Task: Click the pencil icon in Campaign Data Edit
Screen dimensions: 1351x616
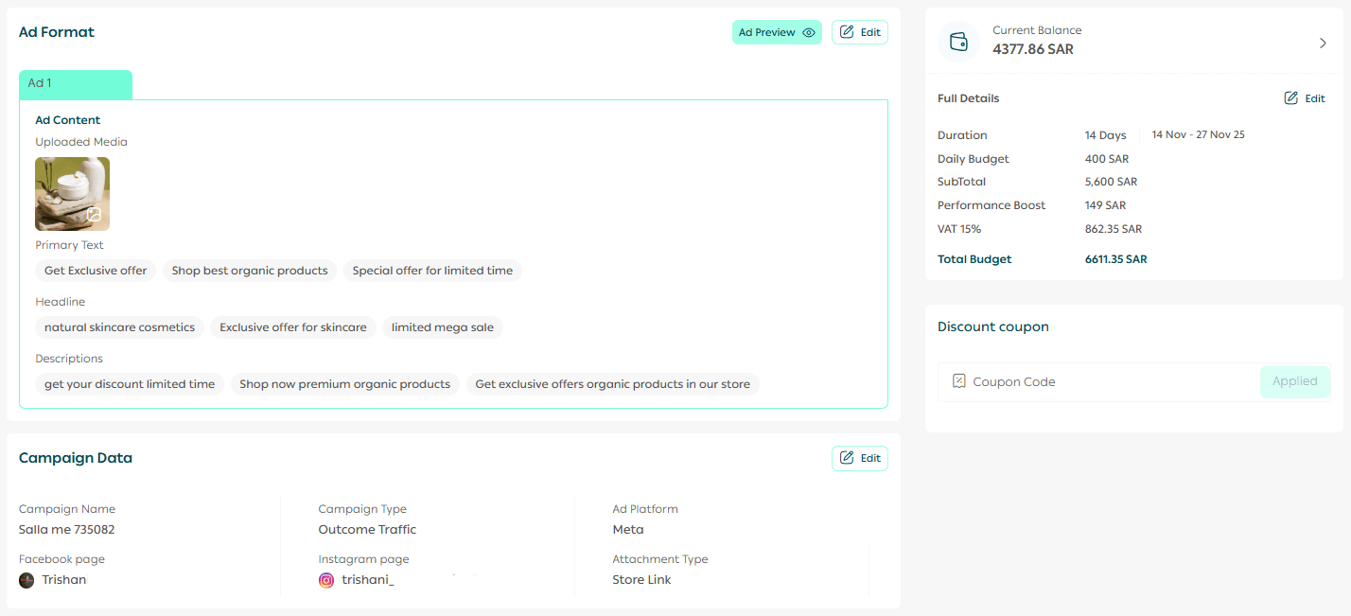Action: [x=848, y=458]
